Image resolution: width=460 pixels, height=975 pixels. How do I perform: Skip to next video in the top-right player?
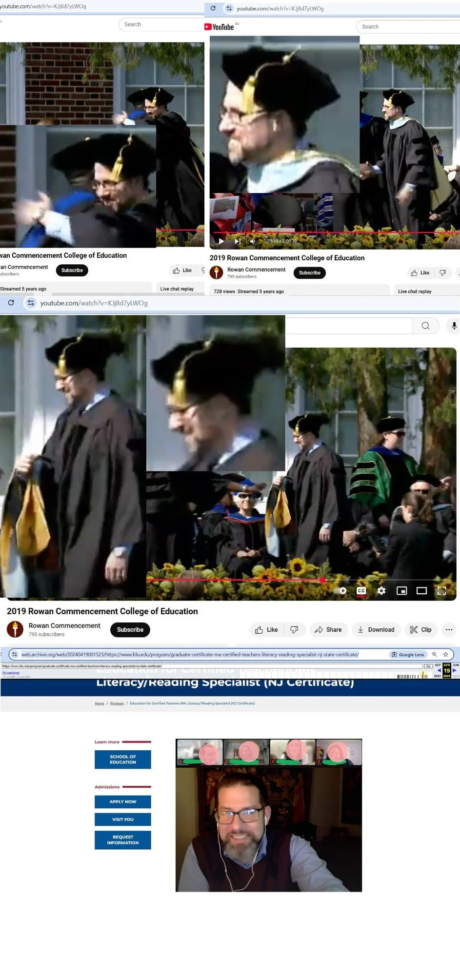click(238, 241)
